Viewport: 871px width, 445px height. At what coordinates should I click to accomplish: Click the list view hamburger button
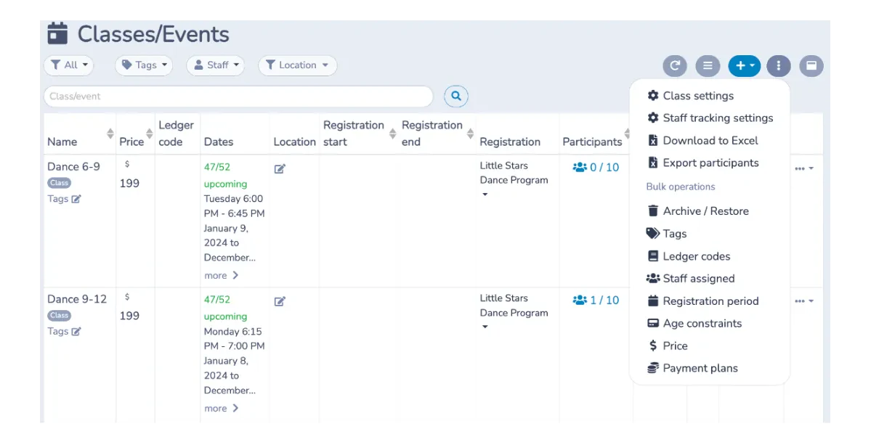708,65
